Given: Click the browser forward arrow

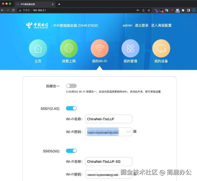Looking at the screenshot, I should click(x=8, y=10).
